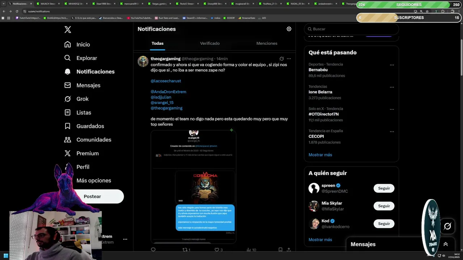Image resolution: width=463 pixels, height=260 pixels.
Task: Follow Kod with the Seguir button
Action: pyautogui.click(x=384, y=224)
